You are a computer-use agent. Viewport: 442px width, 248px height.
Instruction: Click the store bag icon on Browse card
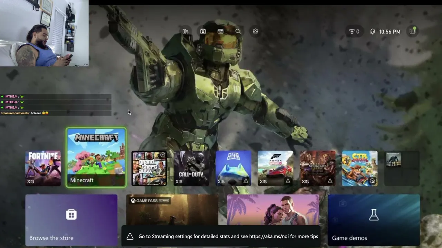click(71, 215)
